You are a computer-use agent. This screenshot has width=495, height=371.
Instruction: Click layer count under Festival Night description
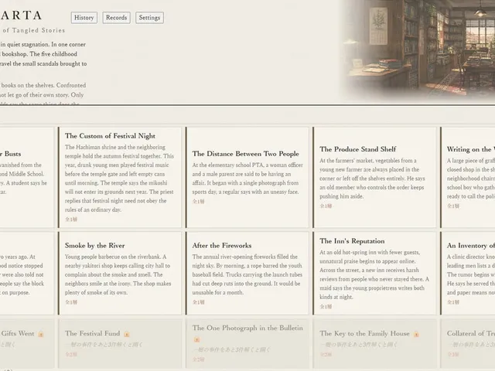[x=71, y=220]
